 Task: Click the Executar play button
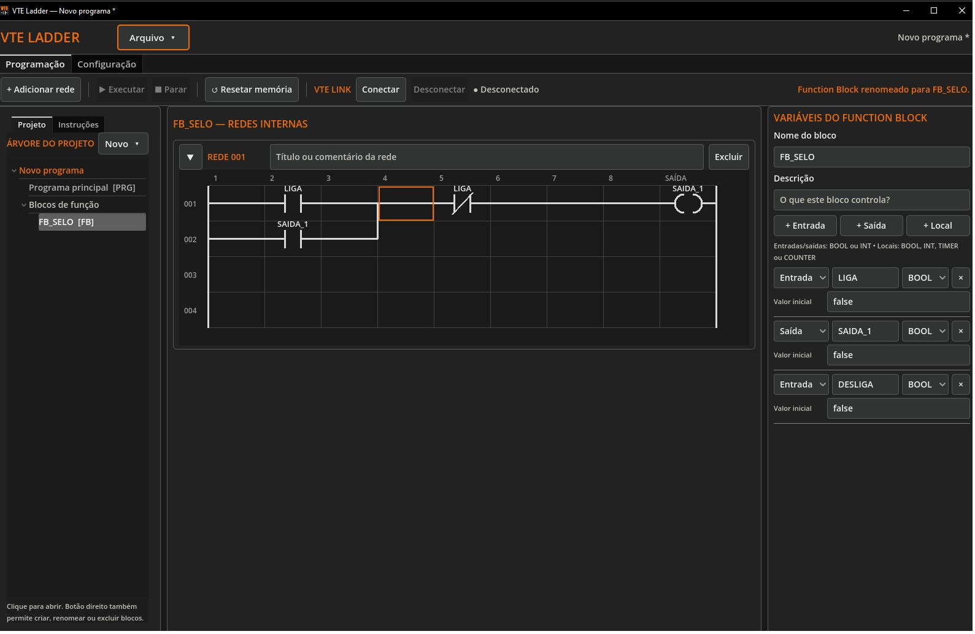pos(121,90)
